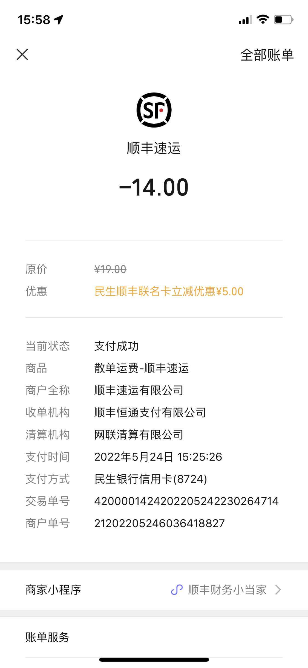Tap the battery status icon
The width and height of the screenshot is (308, 668).
pyautogui.click(x=284, y=19)
